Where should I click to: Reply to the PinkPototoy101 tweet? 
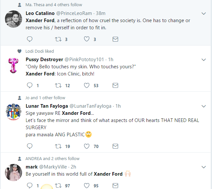[30, 85]
